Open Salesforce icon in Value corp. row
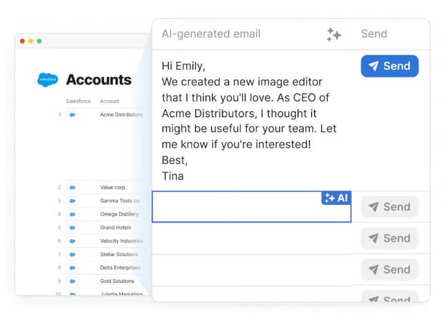 [73, 188]
